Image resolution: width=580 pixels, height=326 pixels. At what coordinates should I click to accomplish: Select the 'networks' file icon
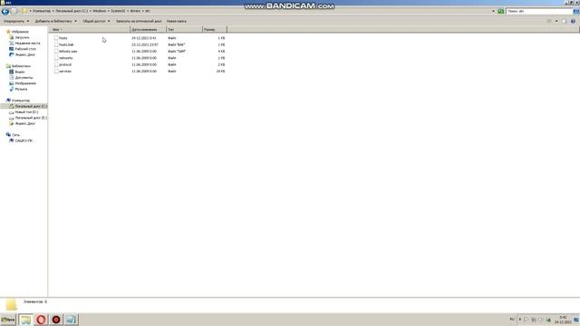[x=56, y=58]
